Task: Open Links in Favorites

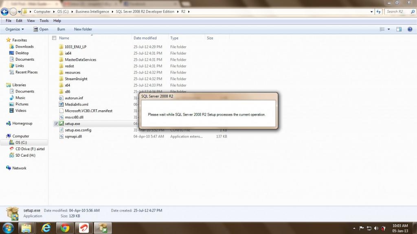Action: [x=20, y=66]
